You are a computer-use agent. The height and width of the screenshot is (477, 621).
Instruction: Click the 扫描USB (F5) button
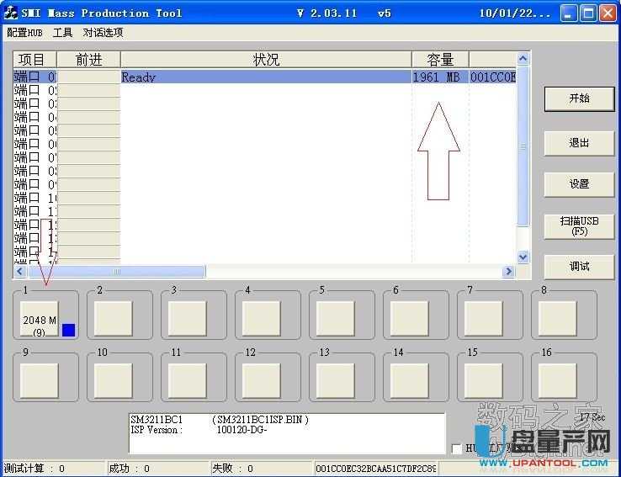click(579, 225)
